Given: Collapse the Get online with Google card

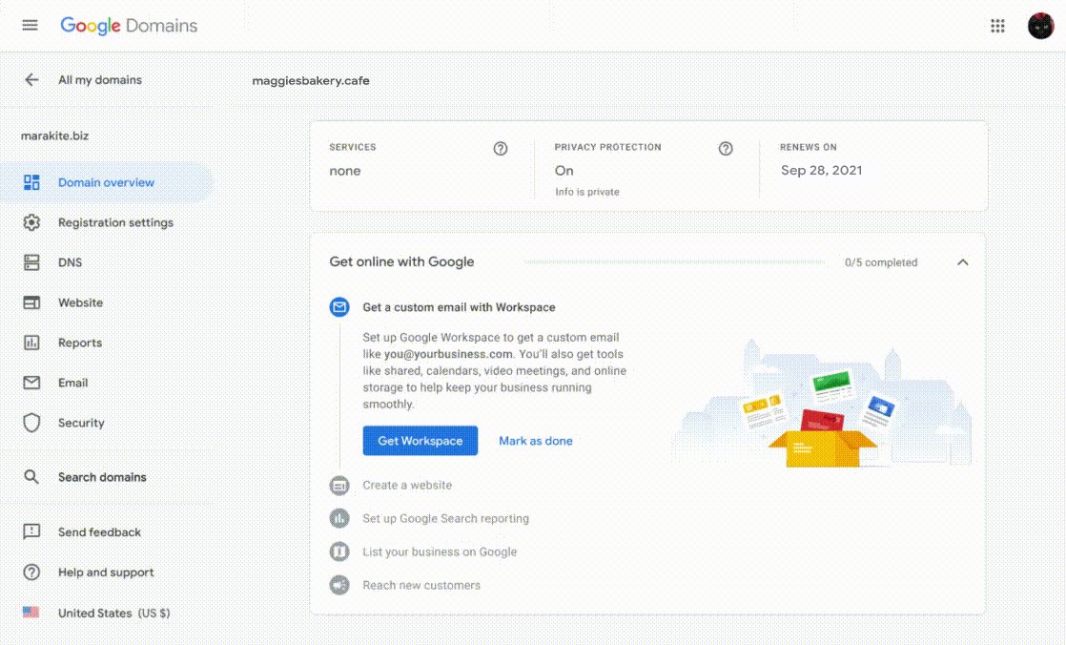Looking at the screenshot, I should tap(963, 262).
